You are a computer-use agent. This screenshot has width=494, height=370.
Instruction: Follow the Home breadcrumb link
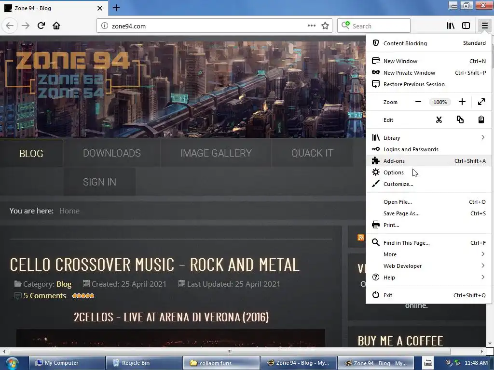coord(69,211)
